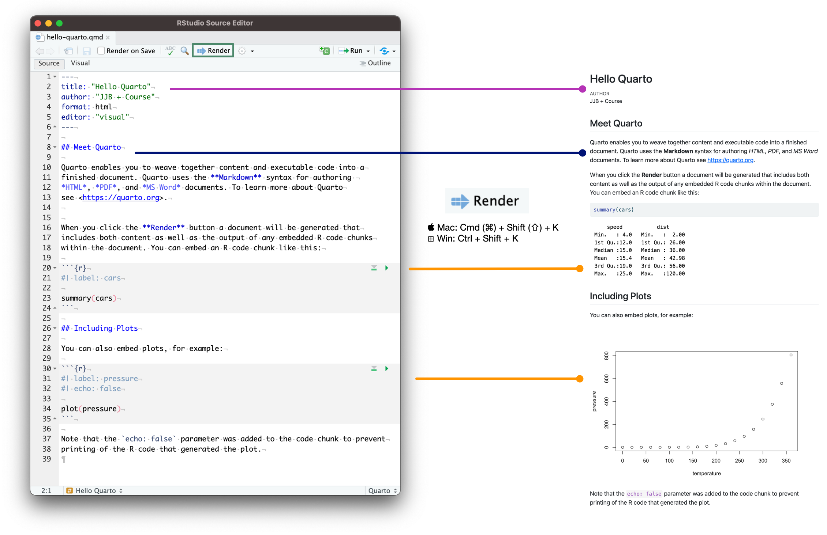
Task: Run all chunks above the pressure chunk
Action: click(373, 368)
